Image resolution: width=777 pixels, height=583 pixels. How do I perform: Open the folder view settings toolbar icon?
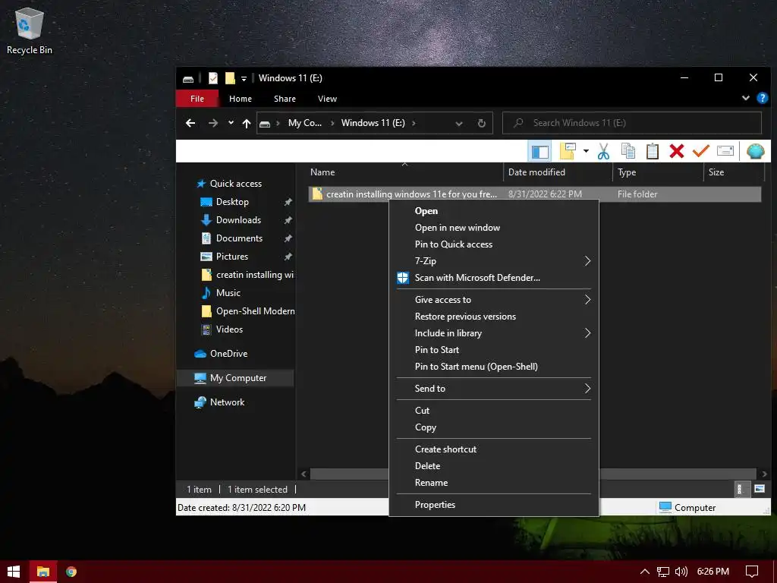pyautogui.click(x=568, y=151)
